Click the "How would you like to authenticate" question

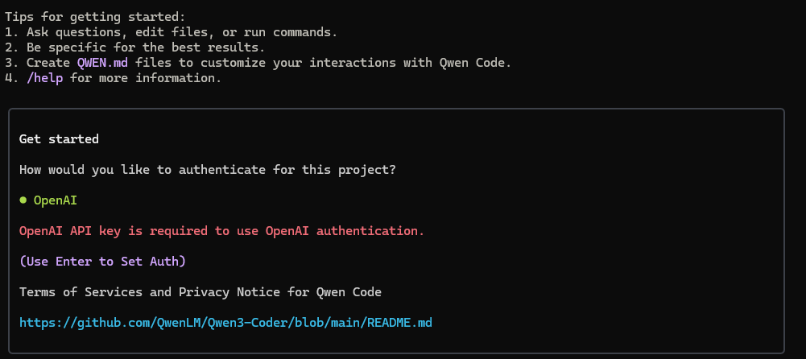(x=208, y=170)
